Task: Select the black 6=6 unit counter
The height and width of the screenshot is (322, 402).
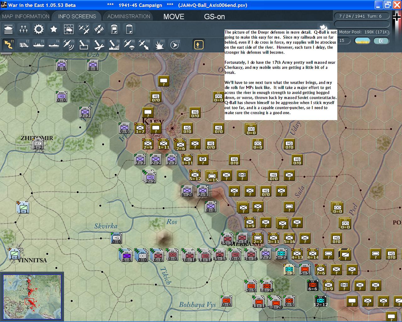Action: click(313, 286)
